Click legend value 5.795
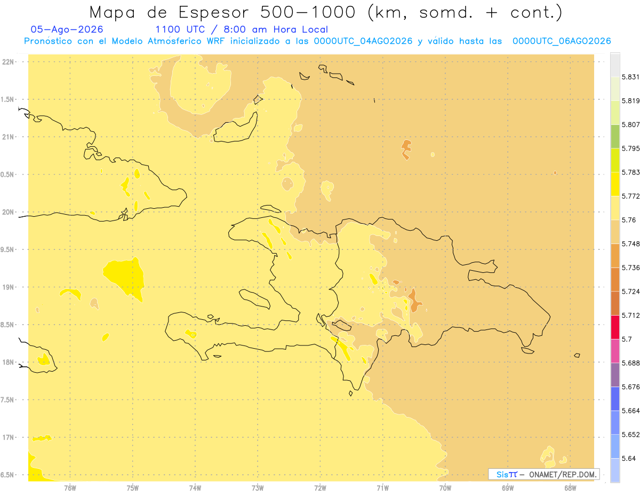Viewport: 640px width, 495px height. [630, 148]
